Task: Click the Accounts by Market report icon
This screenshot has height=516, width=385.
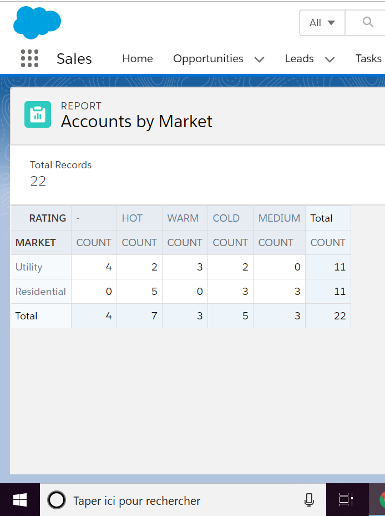Action: coord(38,114)
